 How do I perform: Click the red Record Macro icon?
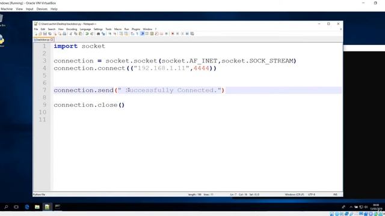[173, 34]
